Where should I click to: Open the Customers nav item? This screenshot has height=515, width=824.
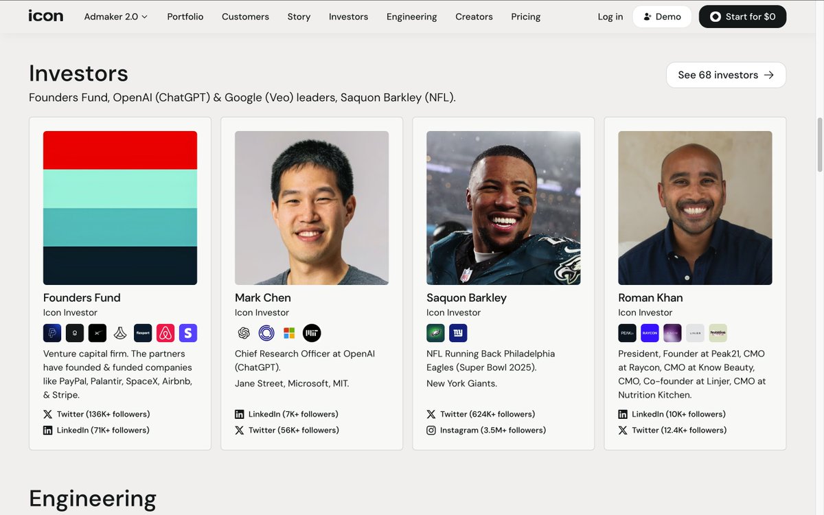(245, 16)
